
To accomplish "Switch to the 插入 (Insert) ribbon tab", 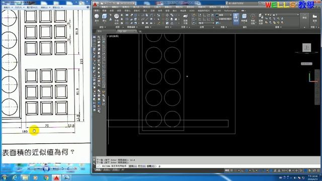I will [145, 11].
